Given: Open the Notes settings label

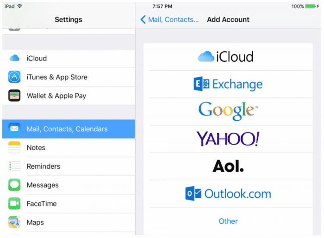Looking at the screenshot, I should (x=36, y=148).
